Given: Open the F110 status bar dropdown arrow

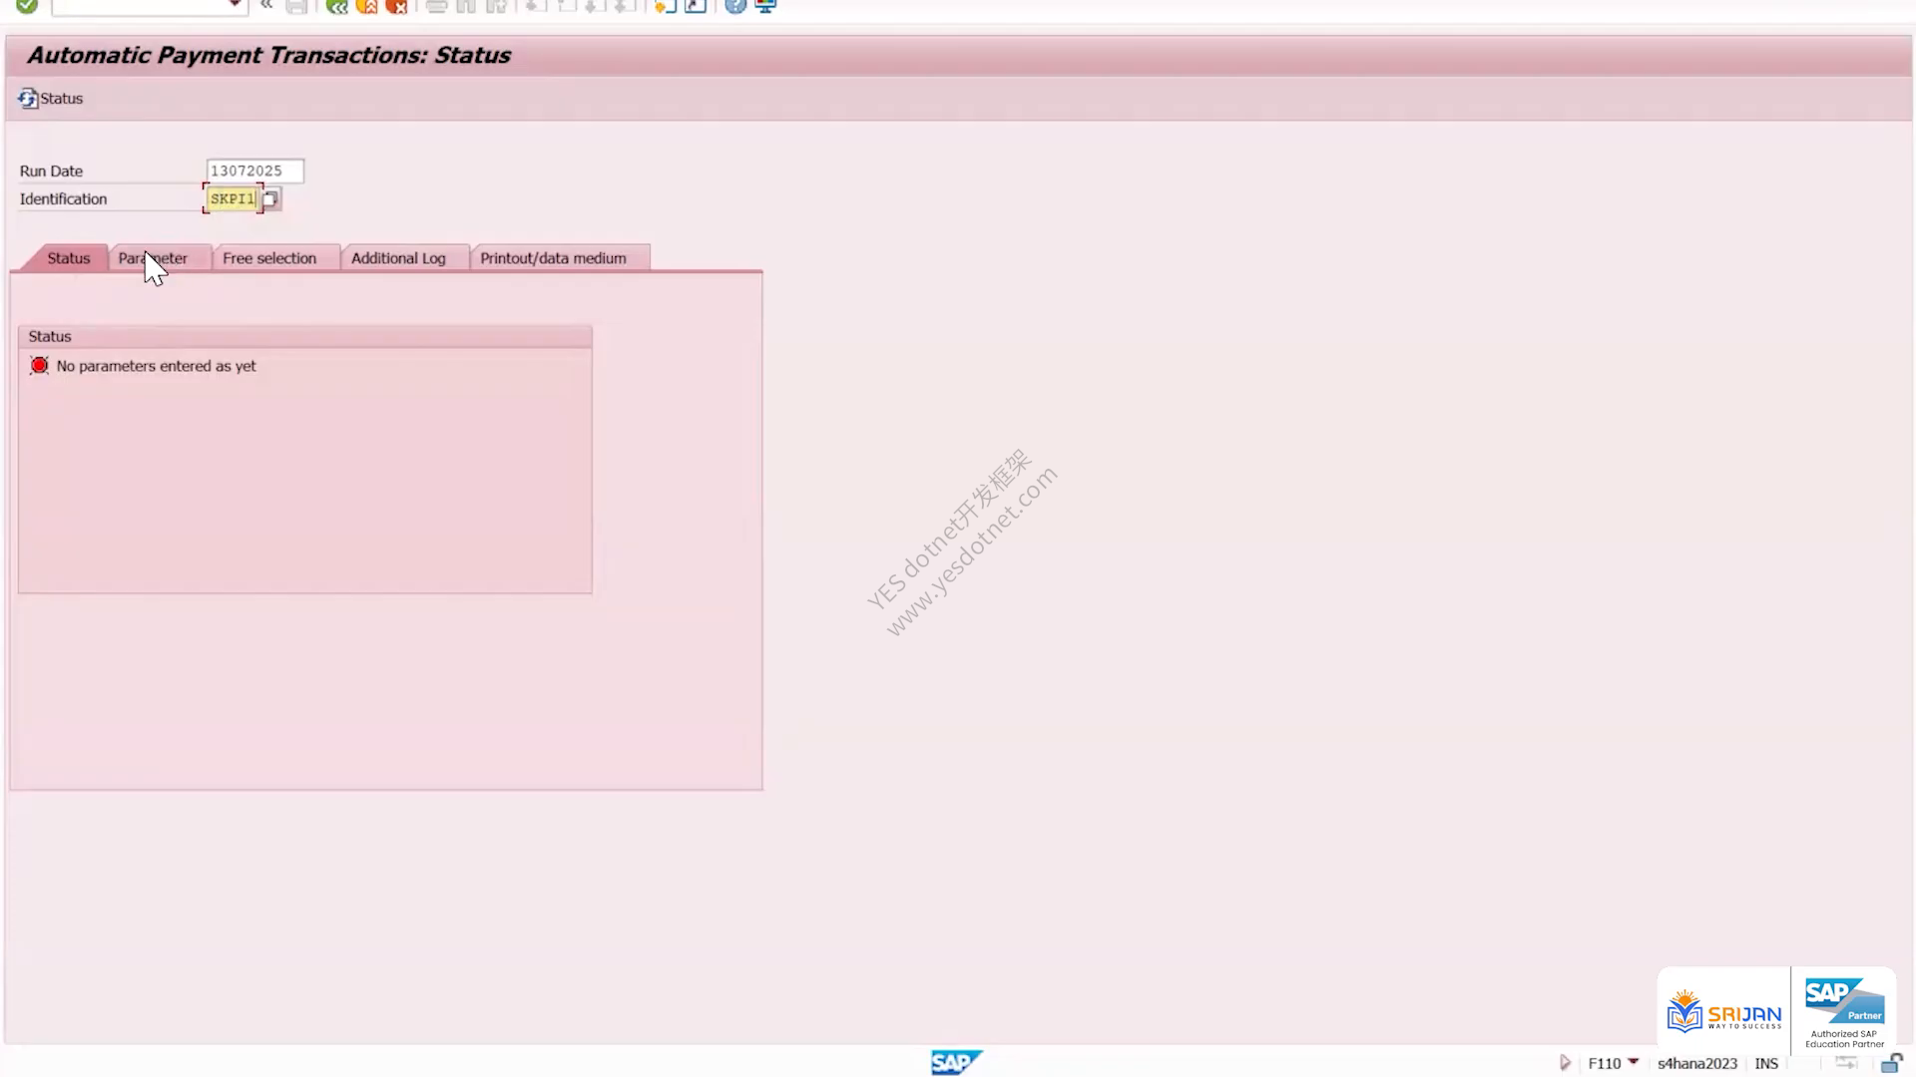Looking at the screenshot, I should pos(1634,1061).
